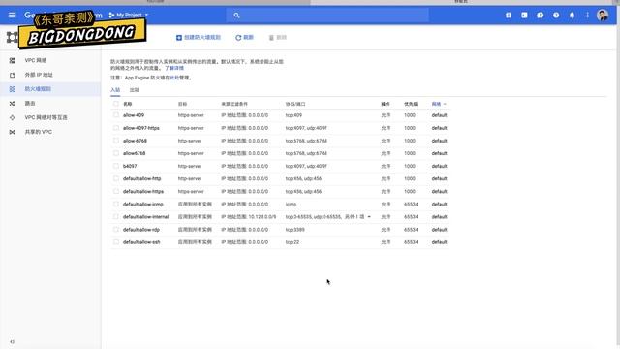This screenshot has width=620, height=349.
Task: Click 1000 priority in b4097 row
Action: [x=410, y=166]
